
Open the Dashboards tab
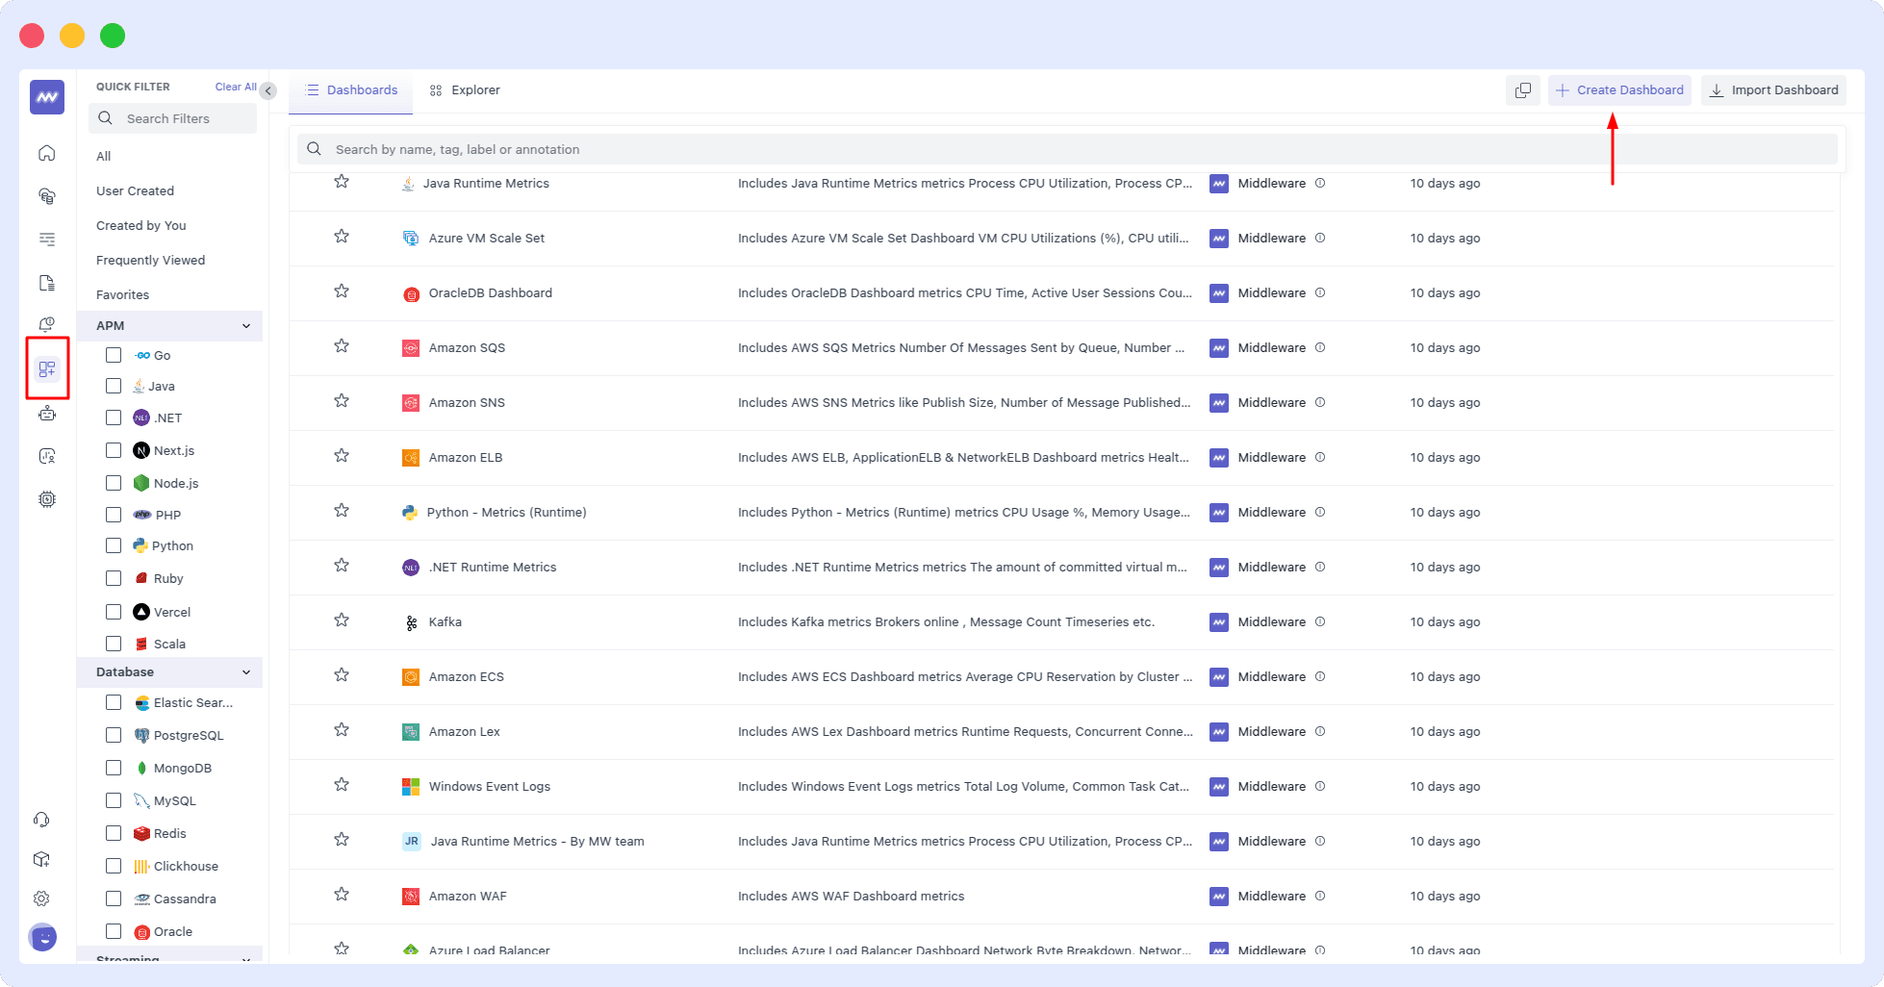pos(350,89)
